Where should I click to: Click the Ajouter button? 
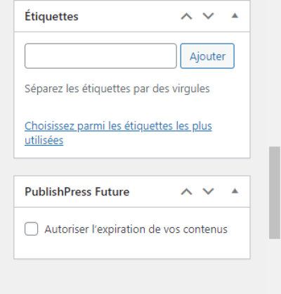point(207,56)
